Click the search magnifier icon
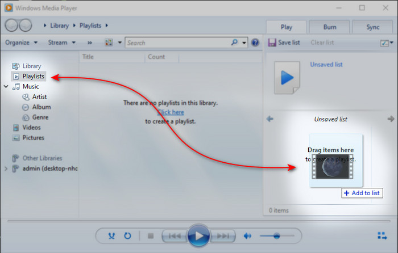The image size is (398, 253). [234, 42]
